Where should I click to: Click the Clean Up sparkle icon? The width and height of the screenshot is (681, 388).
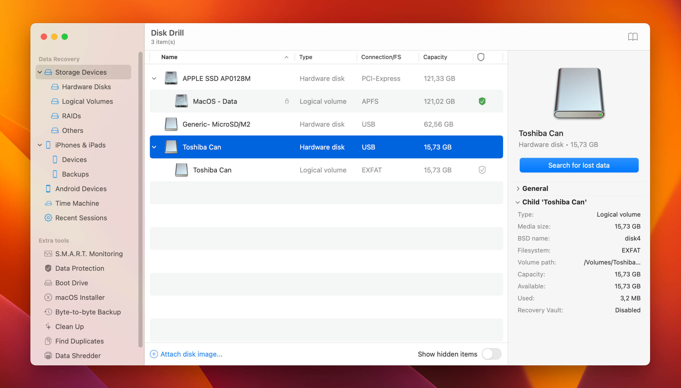48,326
